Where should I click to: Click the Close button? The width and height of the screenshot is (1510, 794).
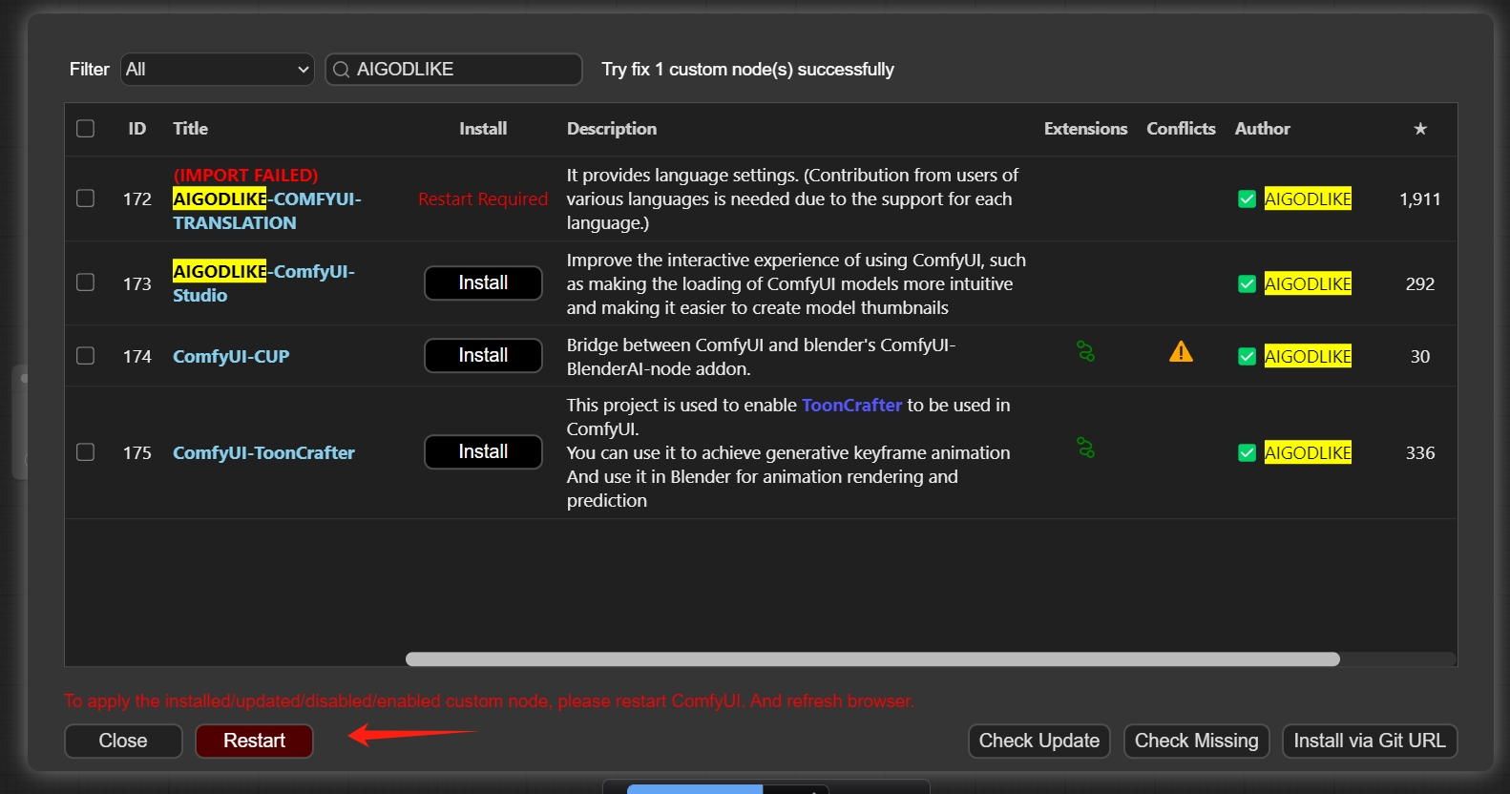coord(123,742)
